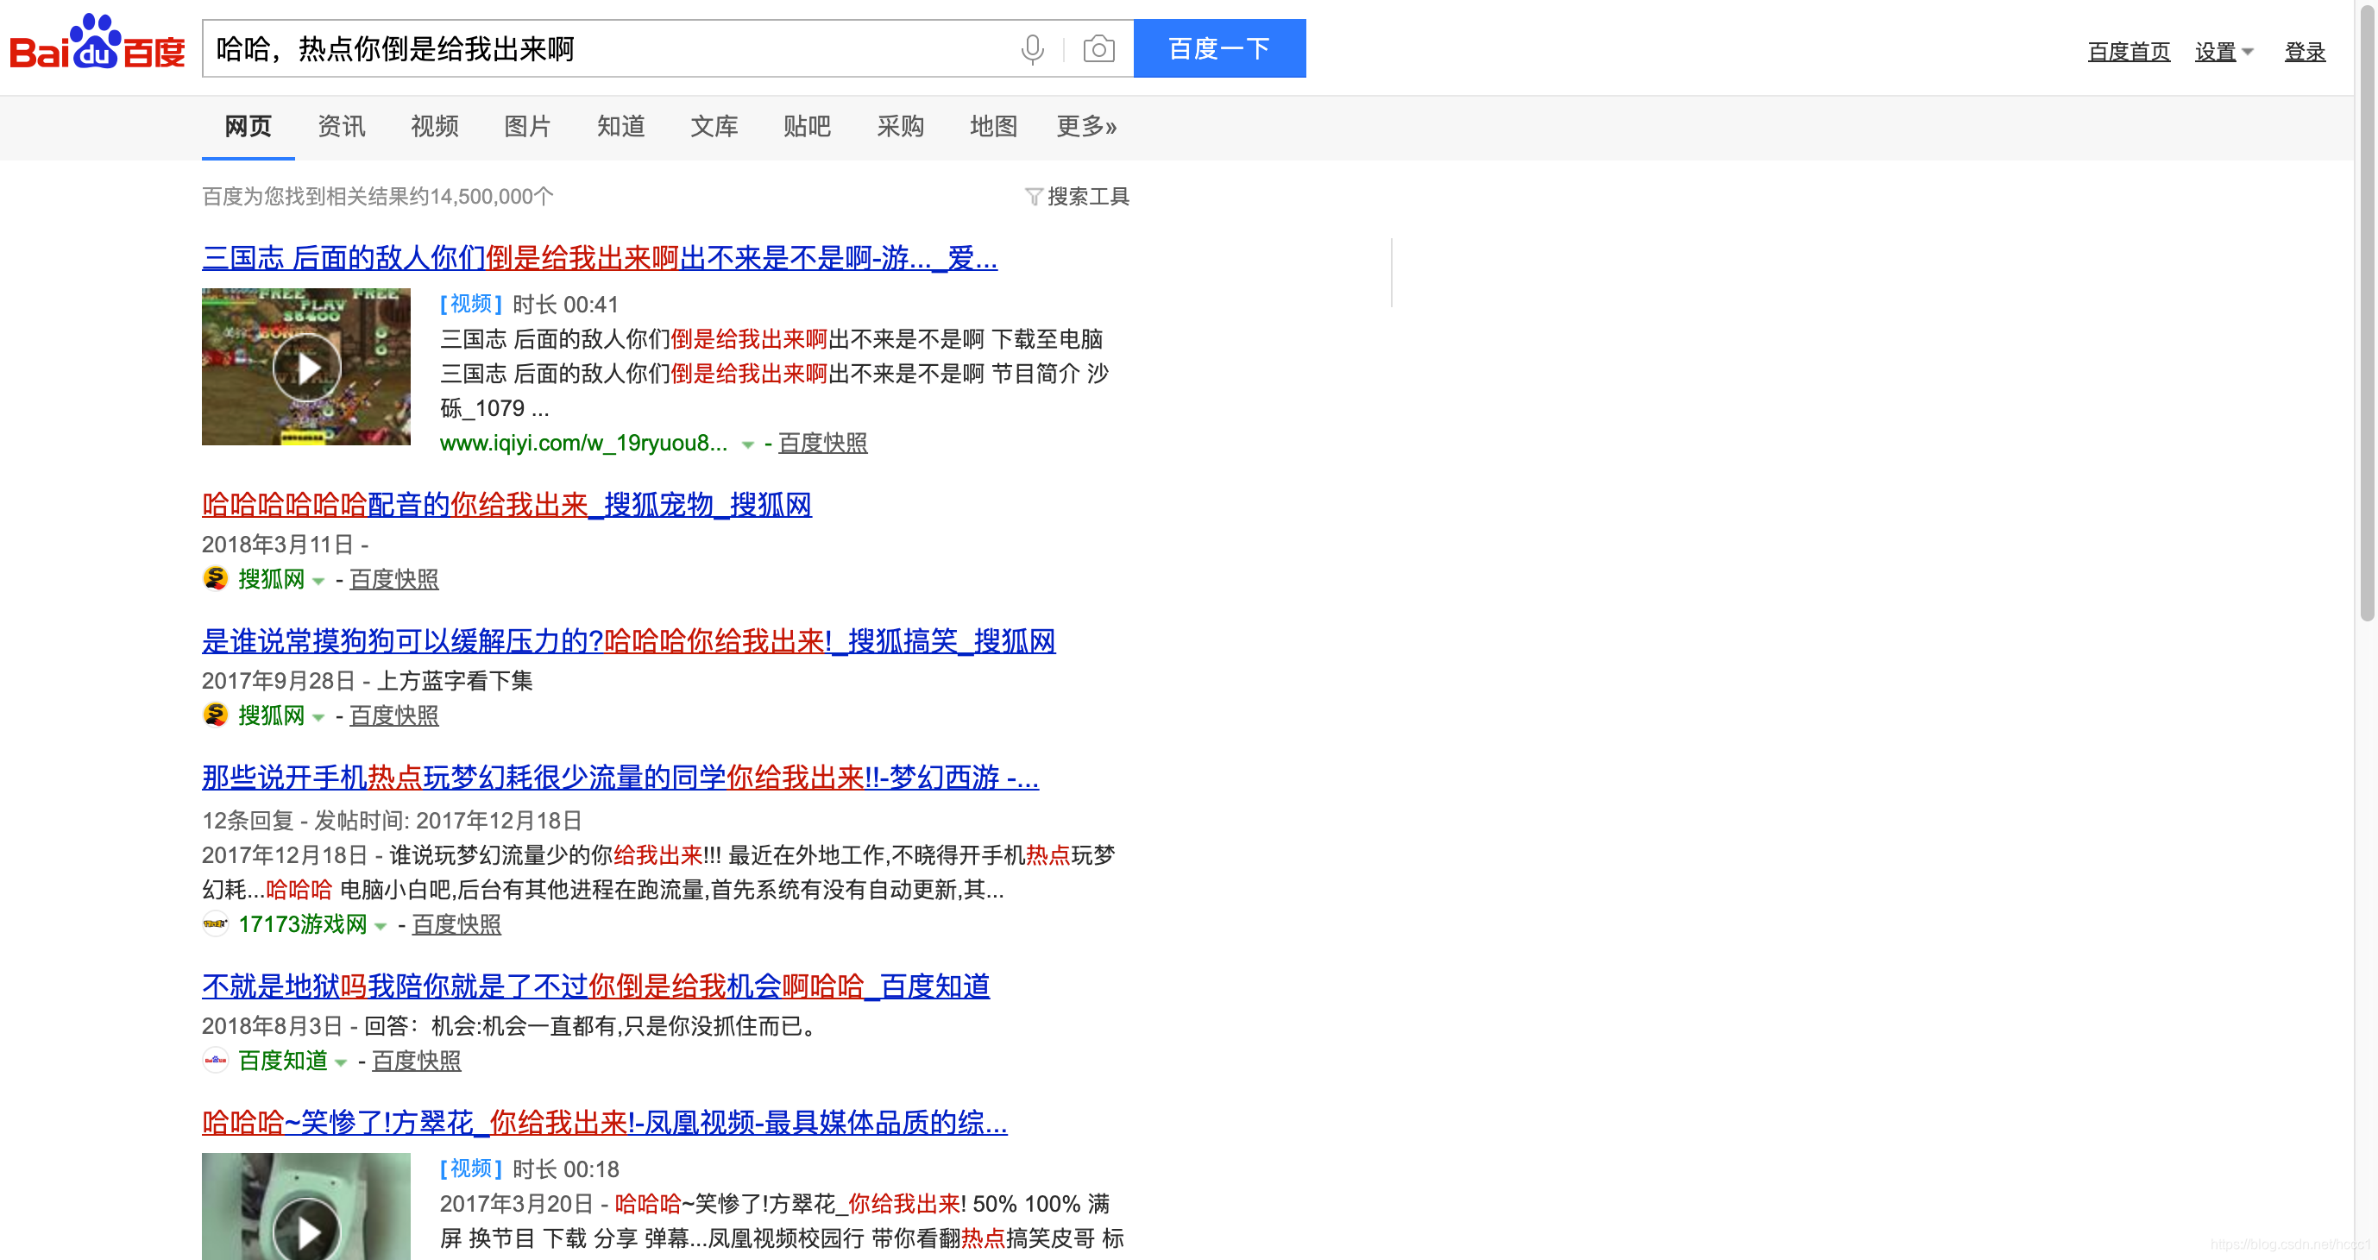Open the 是谁说常摸狗狗可以缓解压力 result

(629, 641)
